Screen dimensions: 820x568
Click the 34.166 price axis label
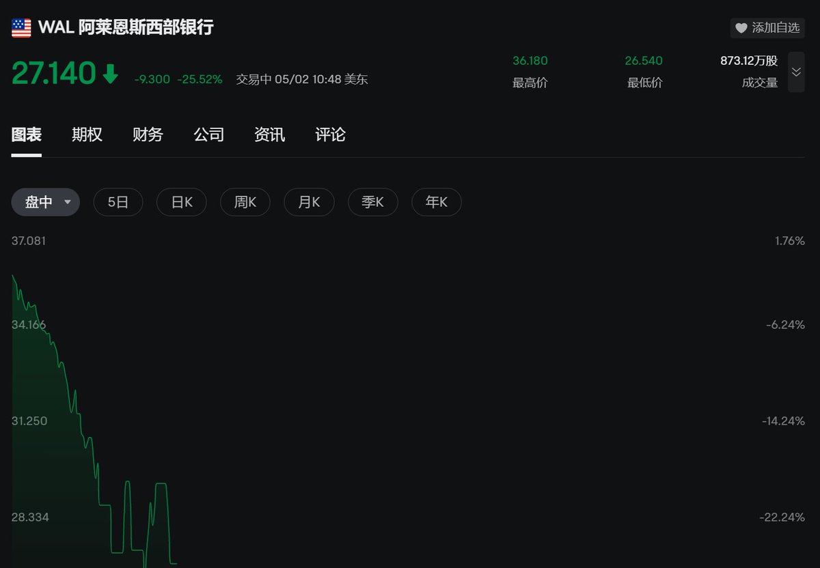29,324
